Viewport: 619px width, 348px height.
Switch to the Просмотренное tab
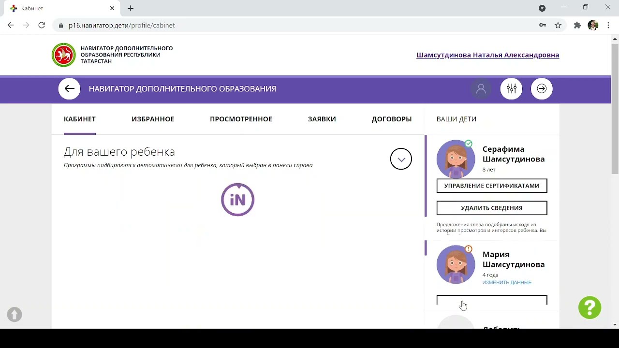click(x=241, y=119)
